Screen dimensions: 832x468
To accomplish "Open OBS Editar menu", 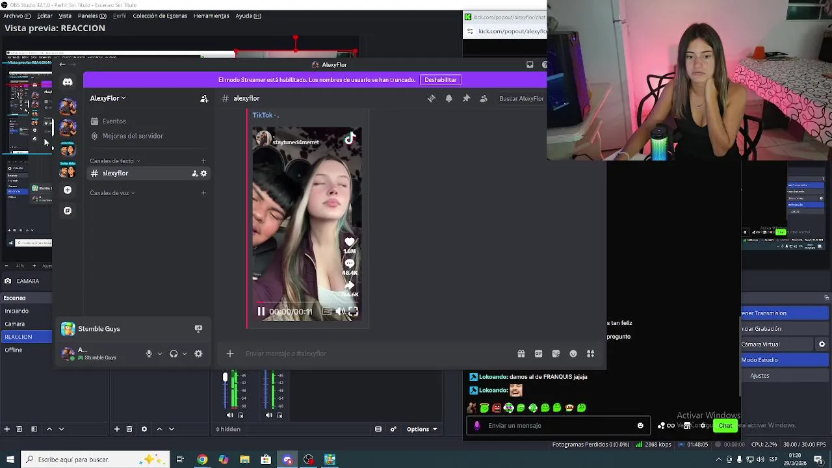I will click(45, 16).
